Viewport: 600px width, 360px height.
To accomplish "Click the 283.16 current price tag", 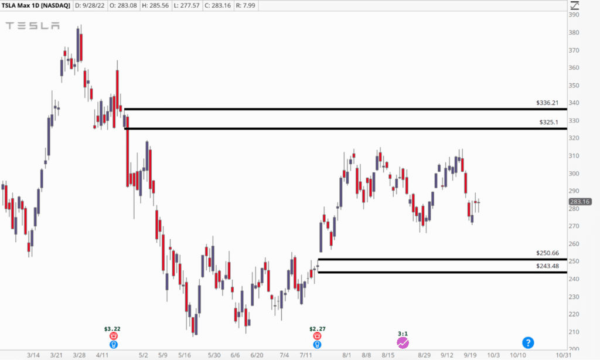I will (x=579, y=202).
